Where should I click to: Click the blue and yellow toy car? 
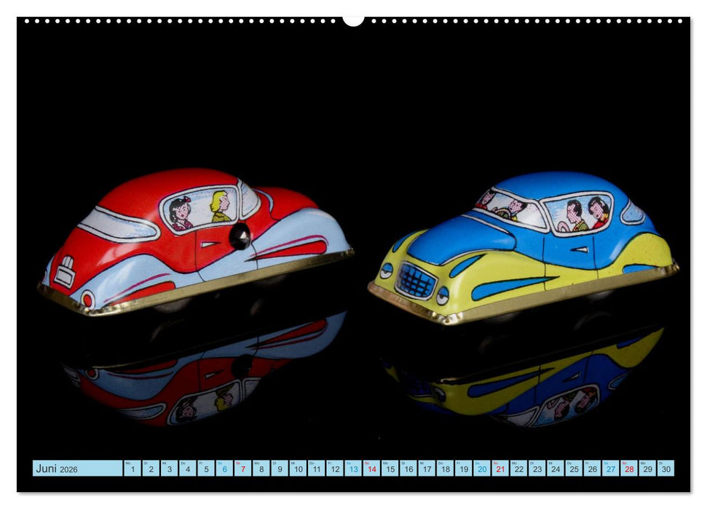click(523, 246)
